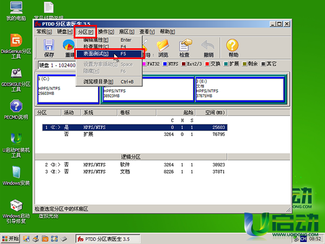Image resolution: width=325 pixels, height=244 pixels.
Task: Click the 活动 column header
Action: click(70, 113)
